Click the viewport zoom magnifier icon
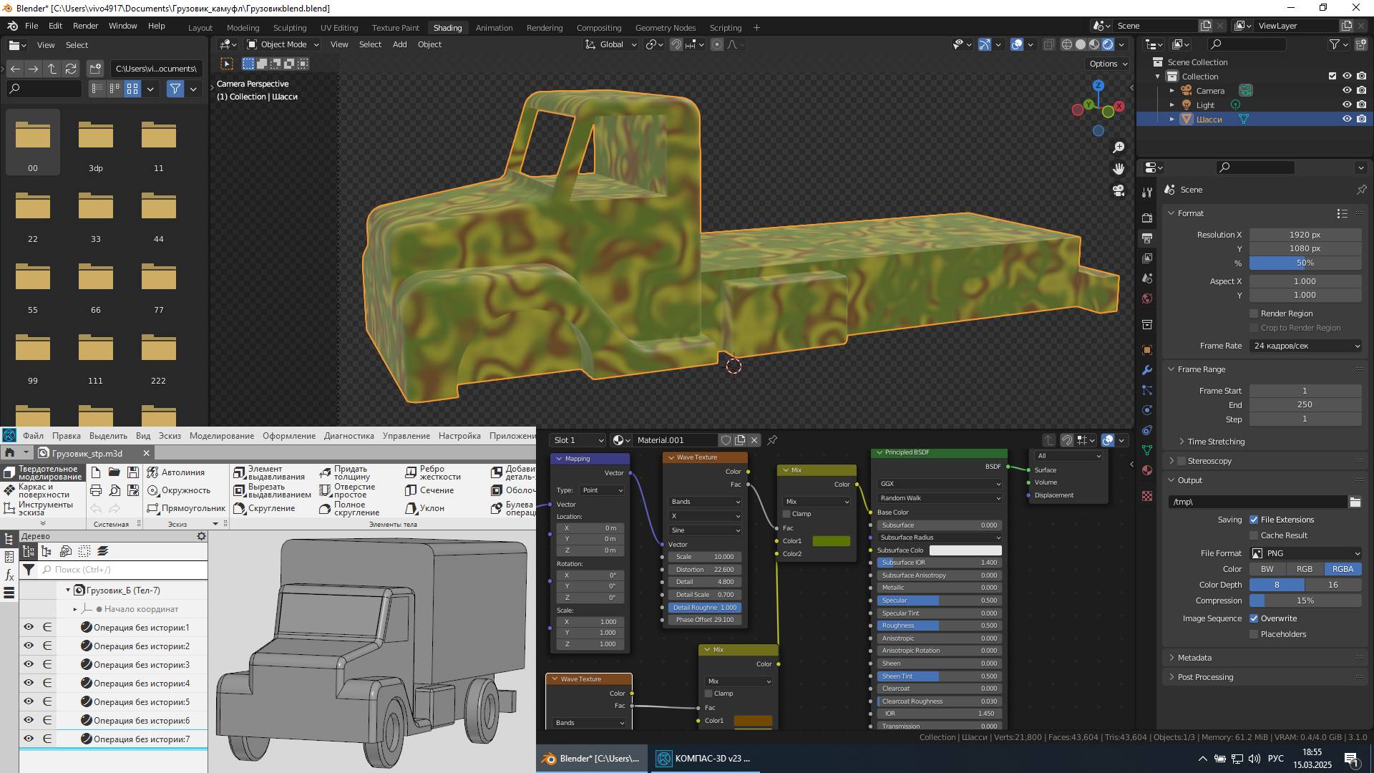Image resolution: width=1374 pixels, height=773 pixels. [x=1119, y=147]
